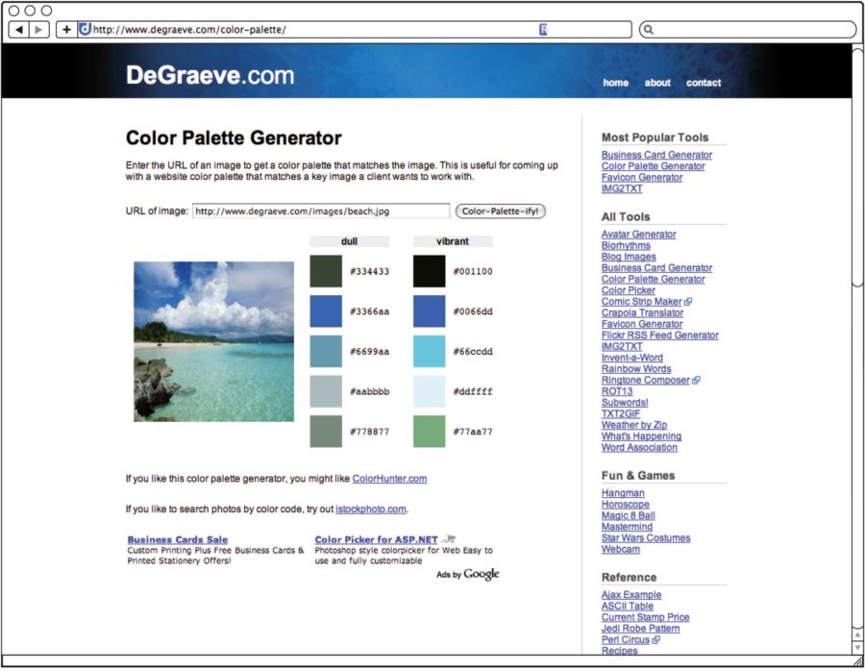Open the ColorHunter.com link
The image size is (865, 671).
click(x=389, y=479)
